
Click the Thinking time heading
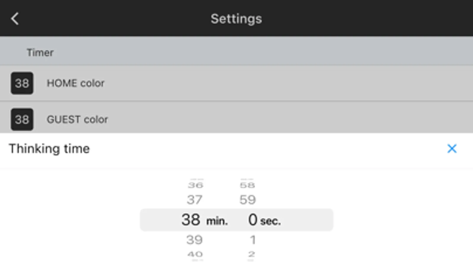pyautogui.click(x=49, y=149)
